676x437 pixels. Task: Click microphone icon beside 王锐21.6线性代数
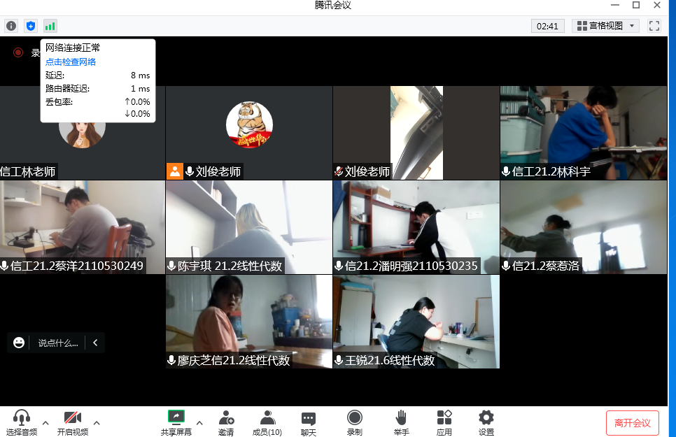pos(339,360)
